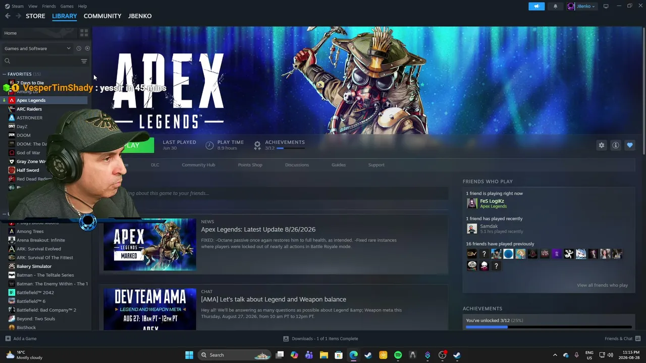The width and height of the screenshot is (646, 363).
Task: Open the Games menu
Action: [x=67, y=6]
